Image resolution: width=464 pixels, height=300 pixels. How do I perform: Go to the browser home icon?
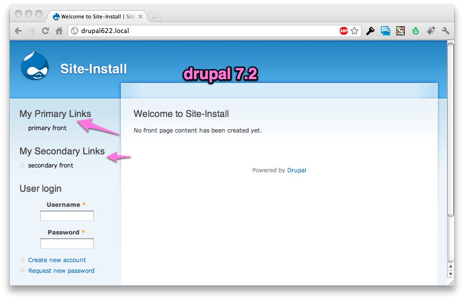(x=59, y=31)
